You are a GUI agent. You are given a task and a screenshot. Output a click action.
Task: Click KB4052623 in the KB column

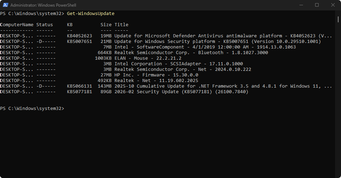point(79,36)
